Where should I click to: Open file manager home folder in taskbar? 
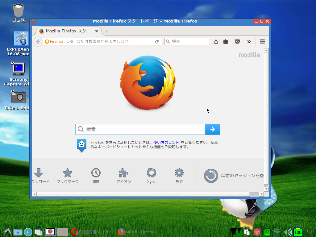tap(18, 232)
